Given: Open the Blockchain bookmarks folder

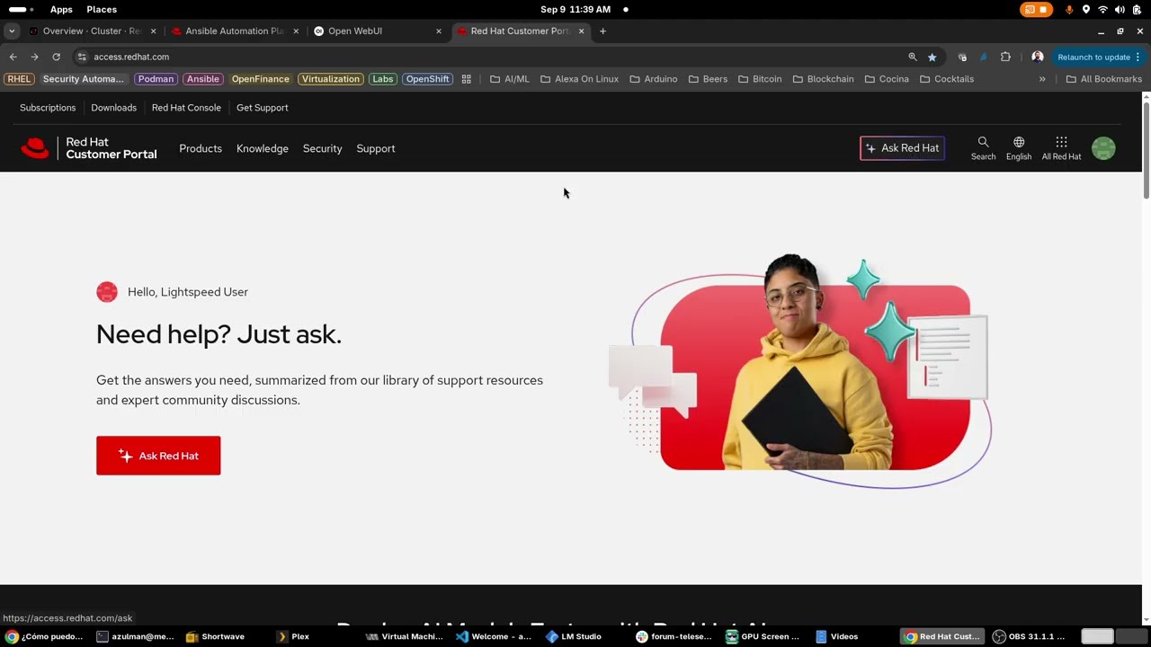Looking at the screenshot, I should (823, 79).
